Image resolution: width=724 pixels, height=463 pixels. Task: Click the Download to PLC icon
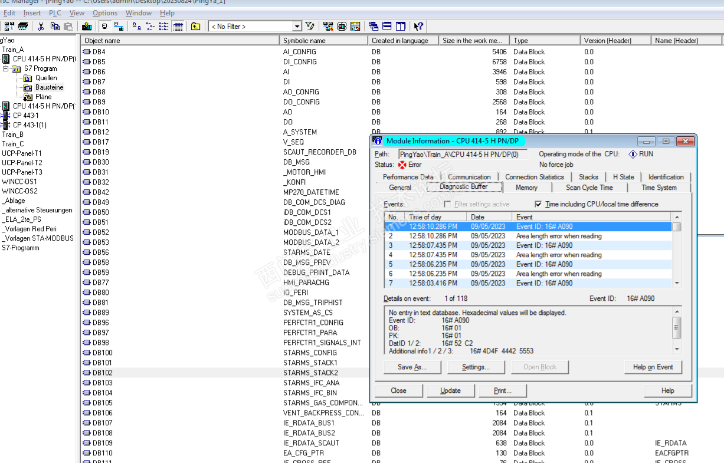pos(87,27)
